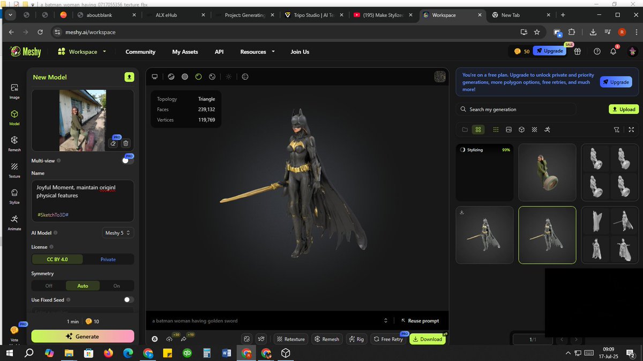Expand the Resources dropdown menu
The height and width of the screenshot is (361, 643).
click(258, 52)
